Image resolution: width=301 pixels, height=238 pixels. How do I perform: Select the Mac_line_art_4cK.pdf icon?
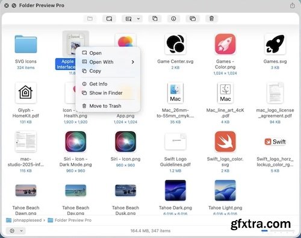tap(225, 93)
